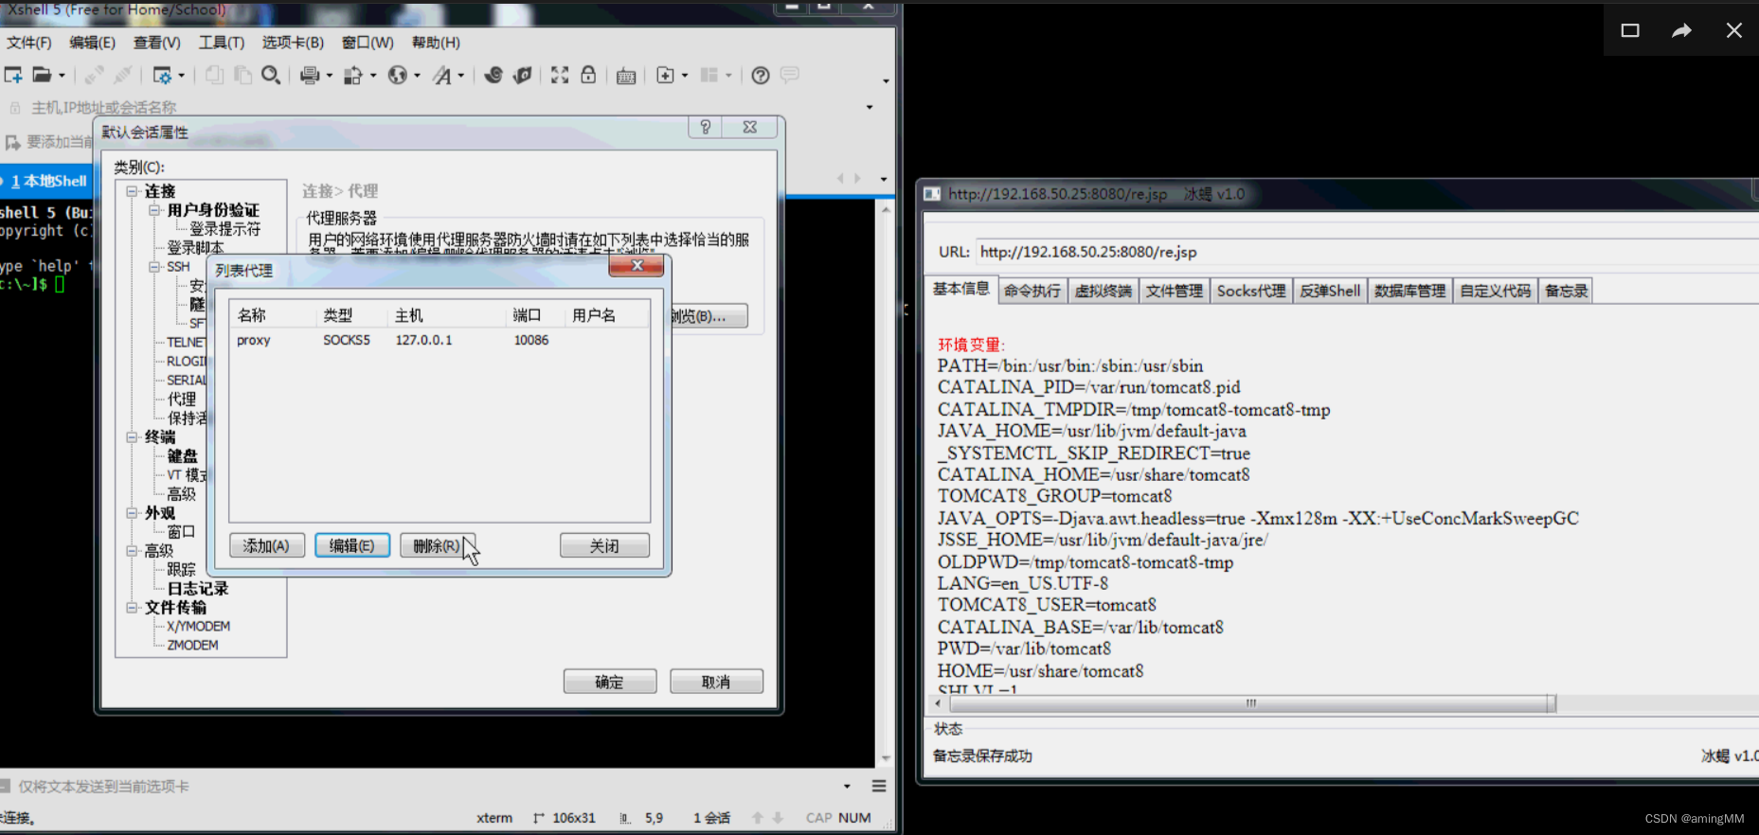
Task: Click the globe encoding icon
Action: [398, 75]
